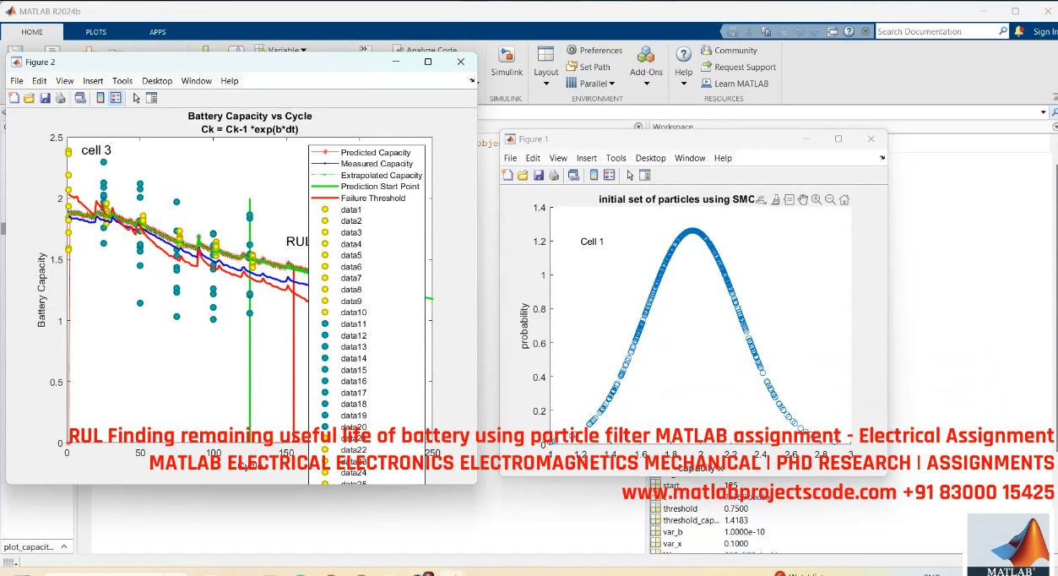Click dock arrow in Figure 1 menu bar
Viewport: 1058px width, 576px height.
click(882, 158)
